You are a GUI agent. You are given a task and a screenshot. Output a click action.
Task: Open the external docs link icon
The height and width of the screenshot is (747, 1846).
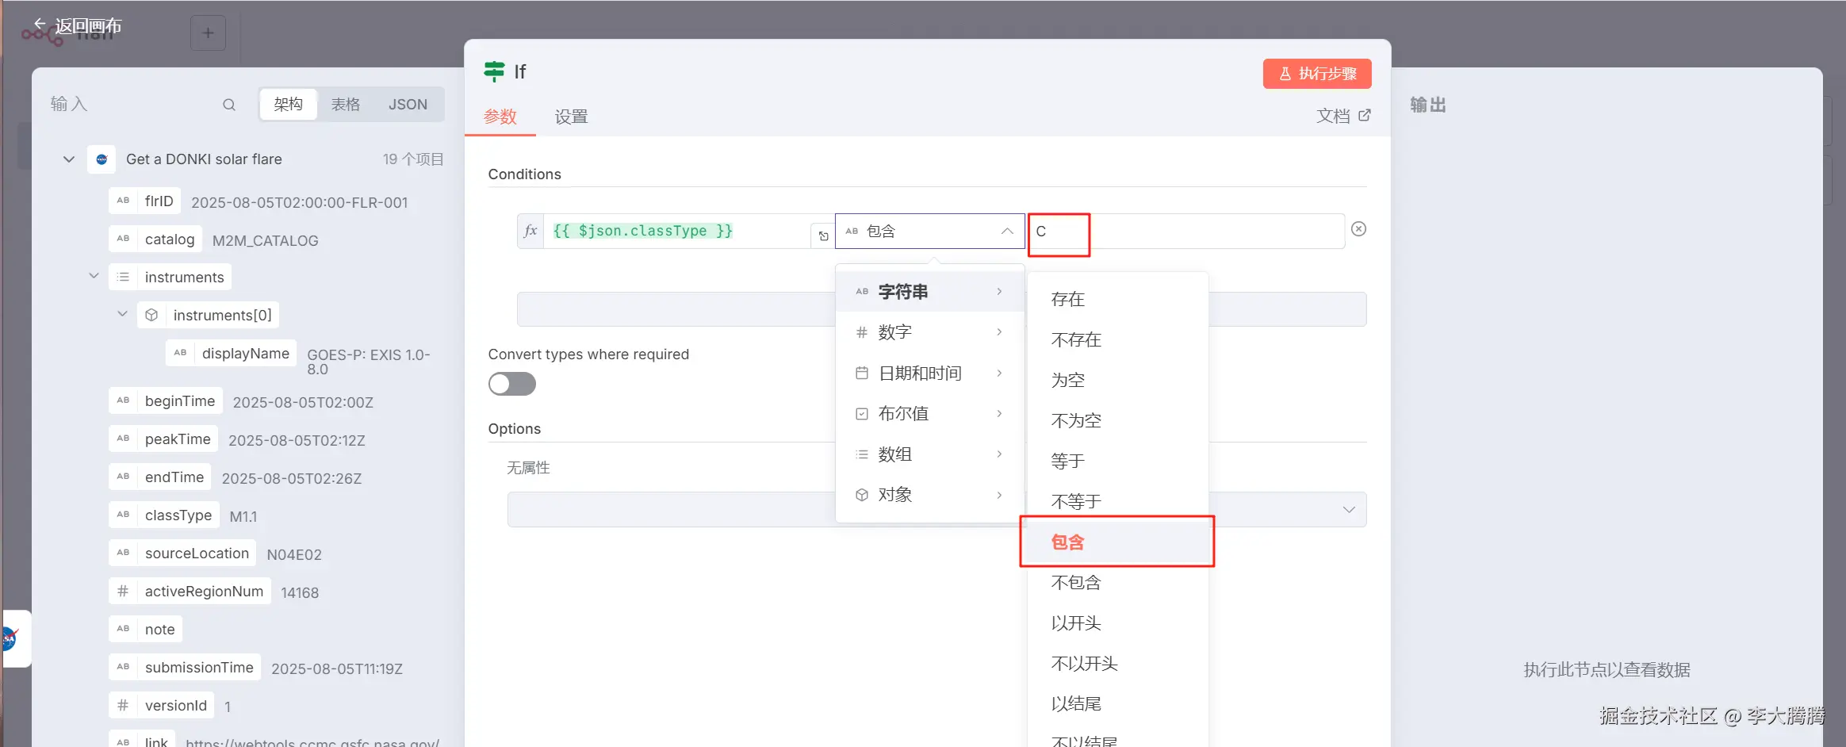point(1365,116)
